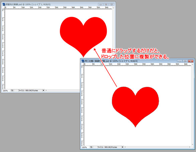Click the zoom percentage field in 移動先の画像.psd window
The height and width of the screenshot is (152, 196).
coord(6,91)
